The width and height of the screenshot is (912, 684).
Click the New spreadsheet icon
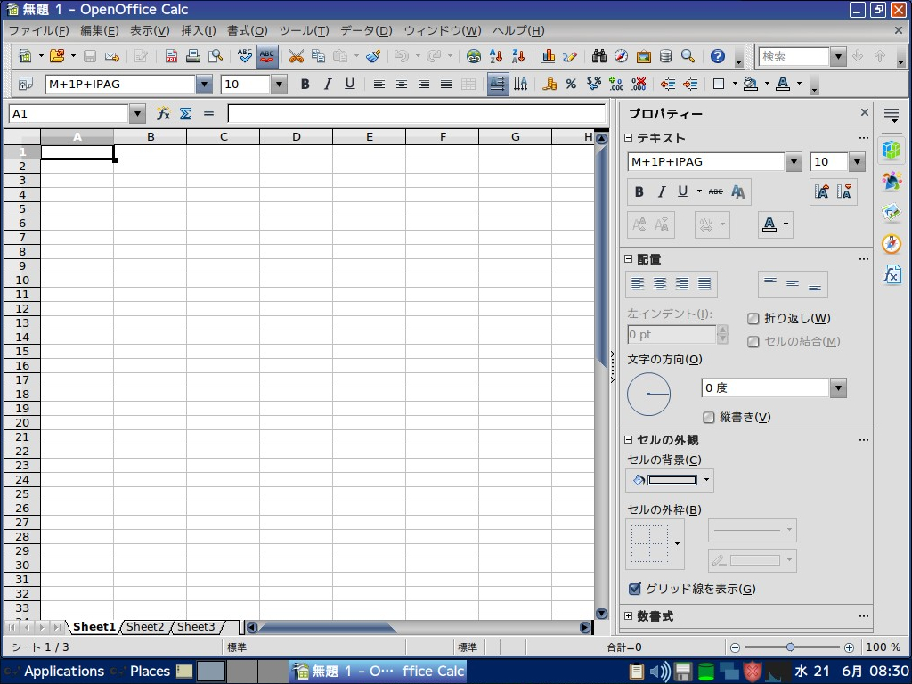point(25,56)
